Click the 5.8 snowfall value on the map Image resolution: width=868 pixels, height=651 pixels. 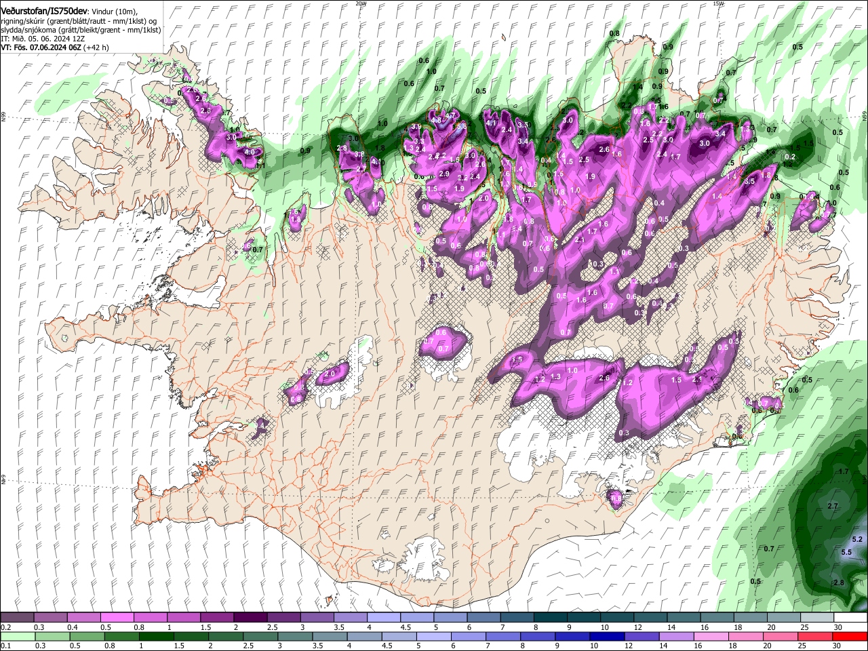click(461, 126)
